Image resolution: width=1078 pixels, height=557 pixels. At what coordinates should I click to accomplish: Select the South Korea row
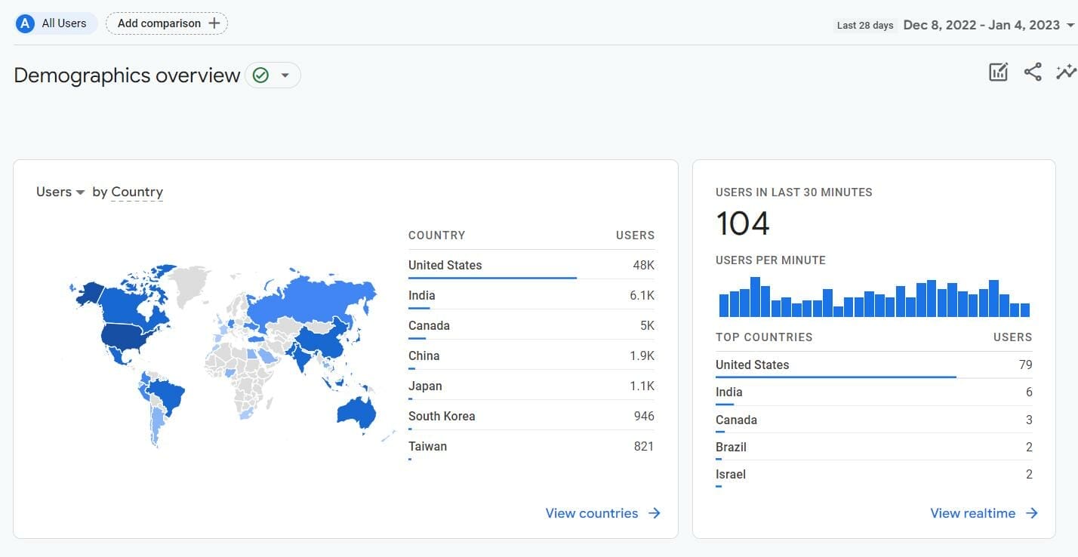(x=531, y=416)
